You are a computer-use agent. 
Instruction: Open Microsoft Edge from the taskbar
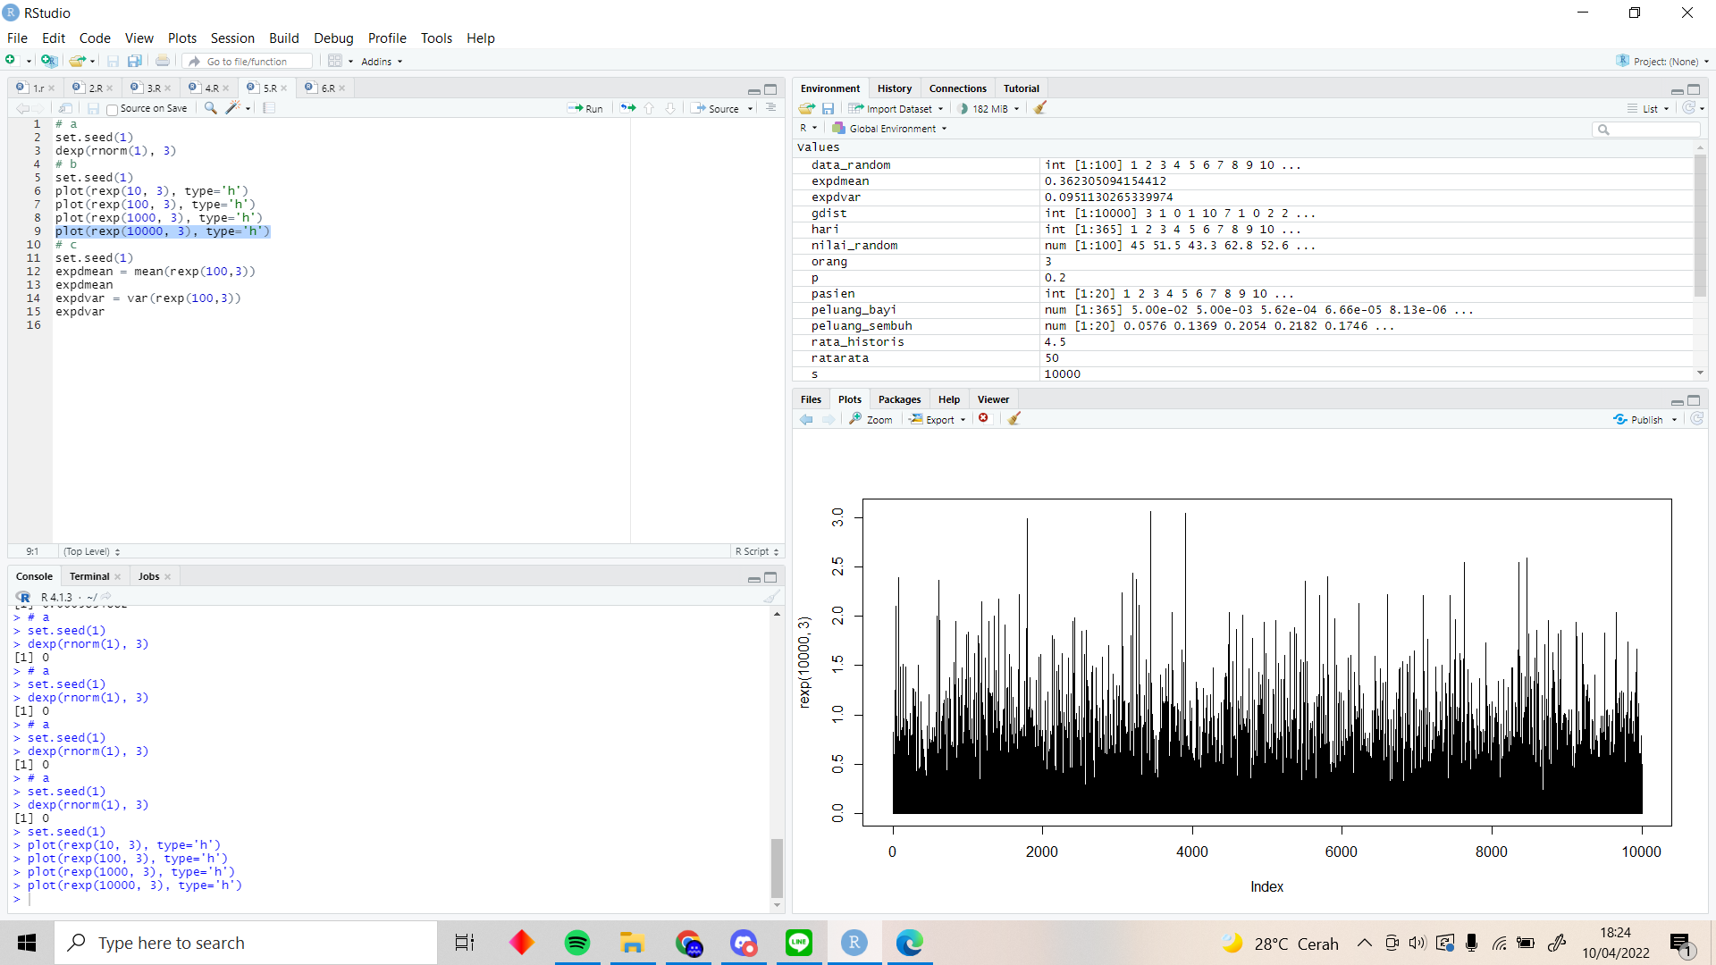click(910, 943)
